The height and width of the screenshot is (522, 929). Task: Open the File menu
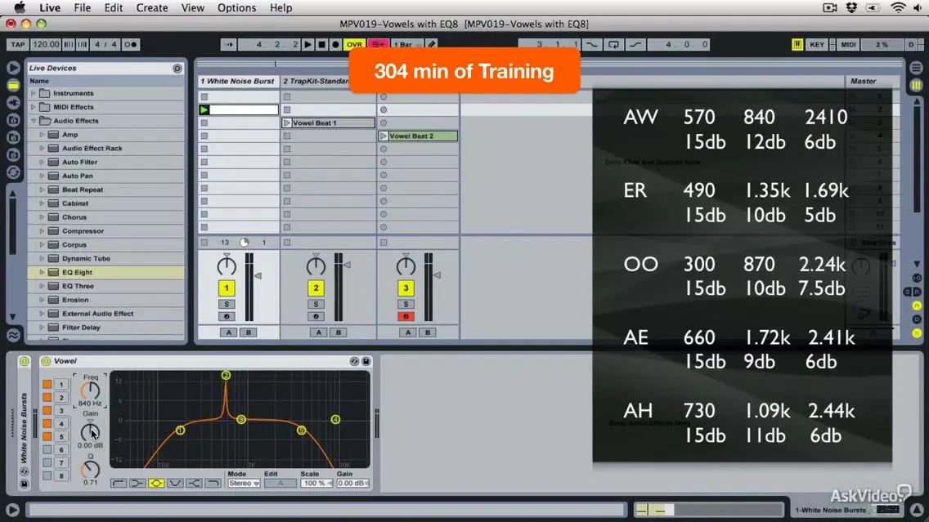83,7
